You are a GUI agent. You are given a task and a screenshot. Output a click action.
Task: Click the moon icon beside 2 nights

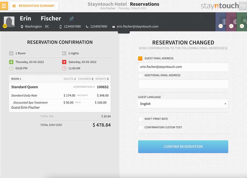click(64, 54)
